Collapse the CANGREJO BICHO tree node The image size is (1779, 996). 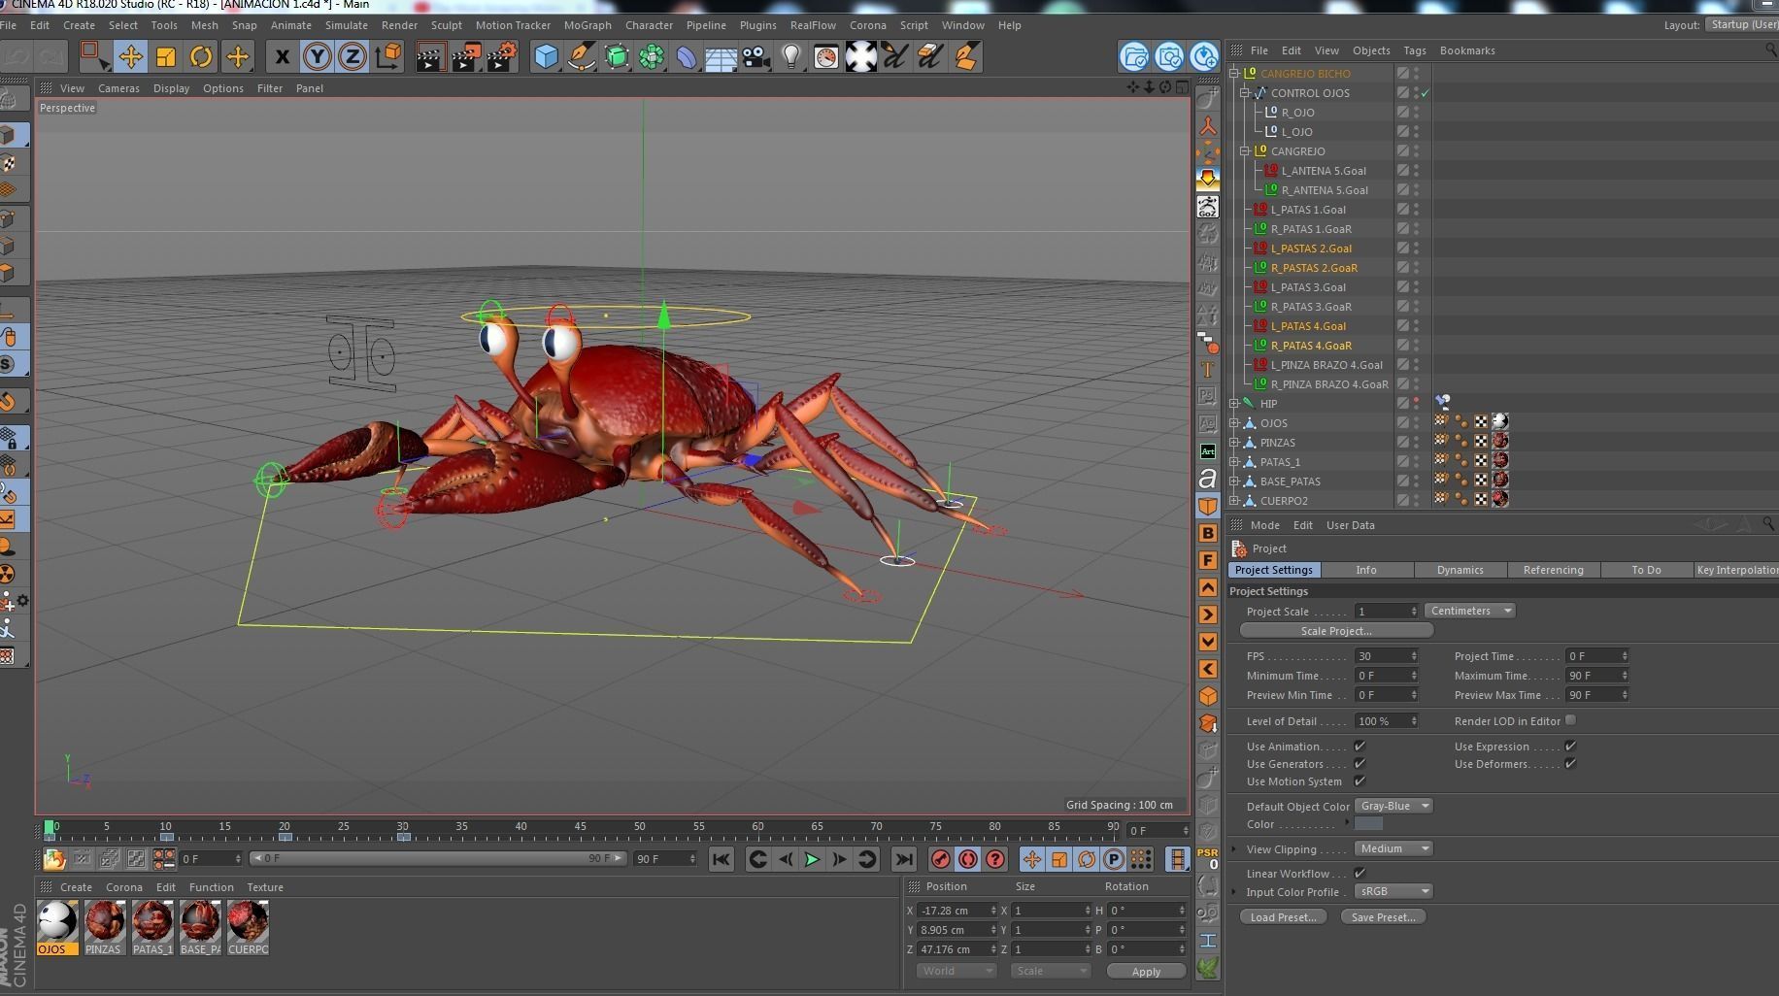[1235, 73]
